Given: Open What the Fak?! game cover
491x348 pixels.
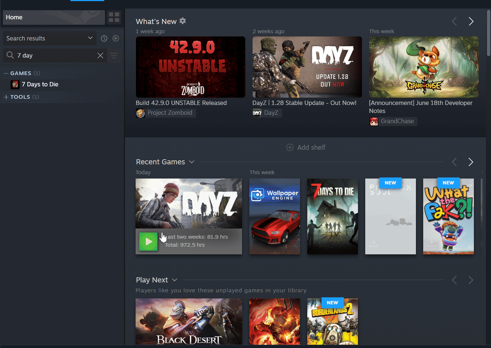Looking at the screenshot, I should (x=448, y=216).
